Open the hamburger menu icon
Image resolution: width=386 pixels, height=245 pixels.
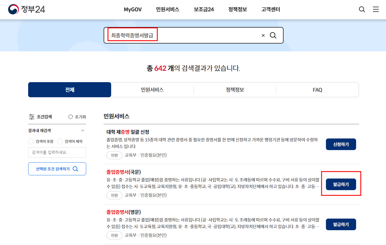[376, 9]
